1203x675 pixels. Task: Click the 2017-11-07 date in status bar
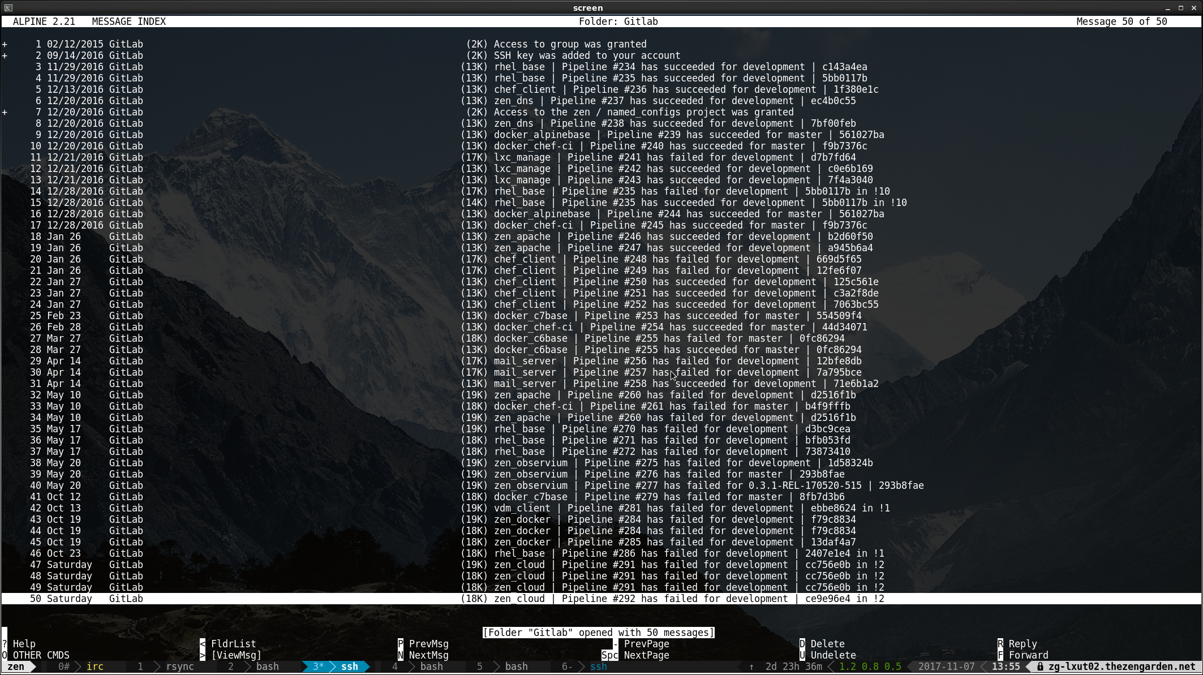(x=947, y=667)
